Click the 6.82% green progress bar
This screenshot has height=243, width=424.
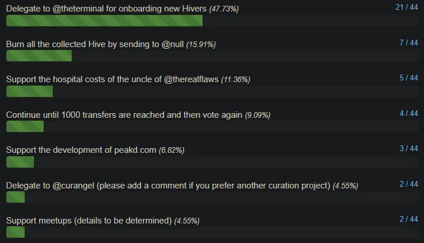[x=20, y=162]
